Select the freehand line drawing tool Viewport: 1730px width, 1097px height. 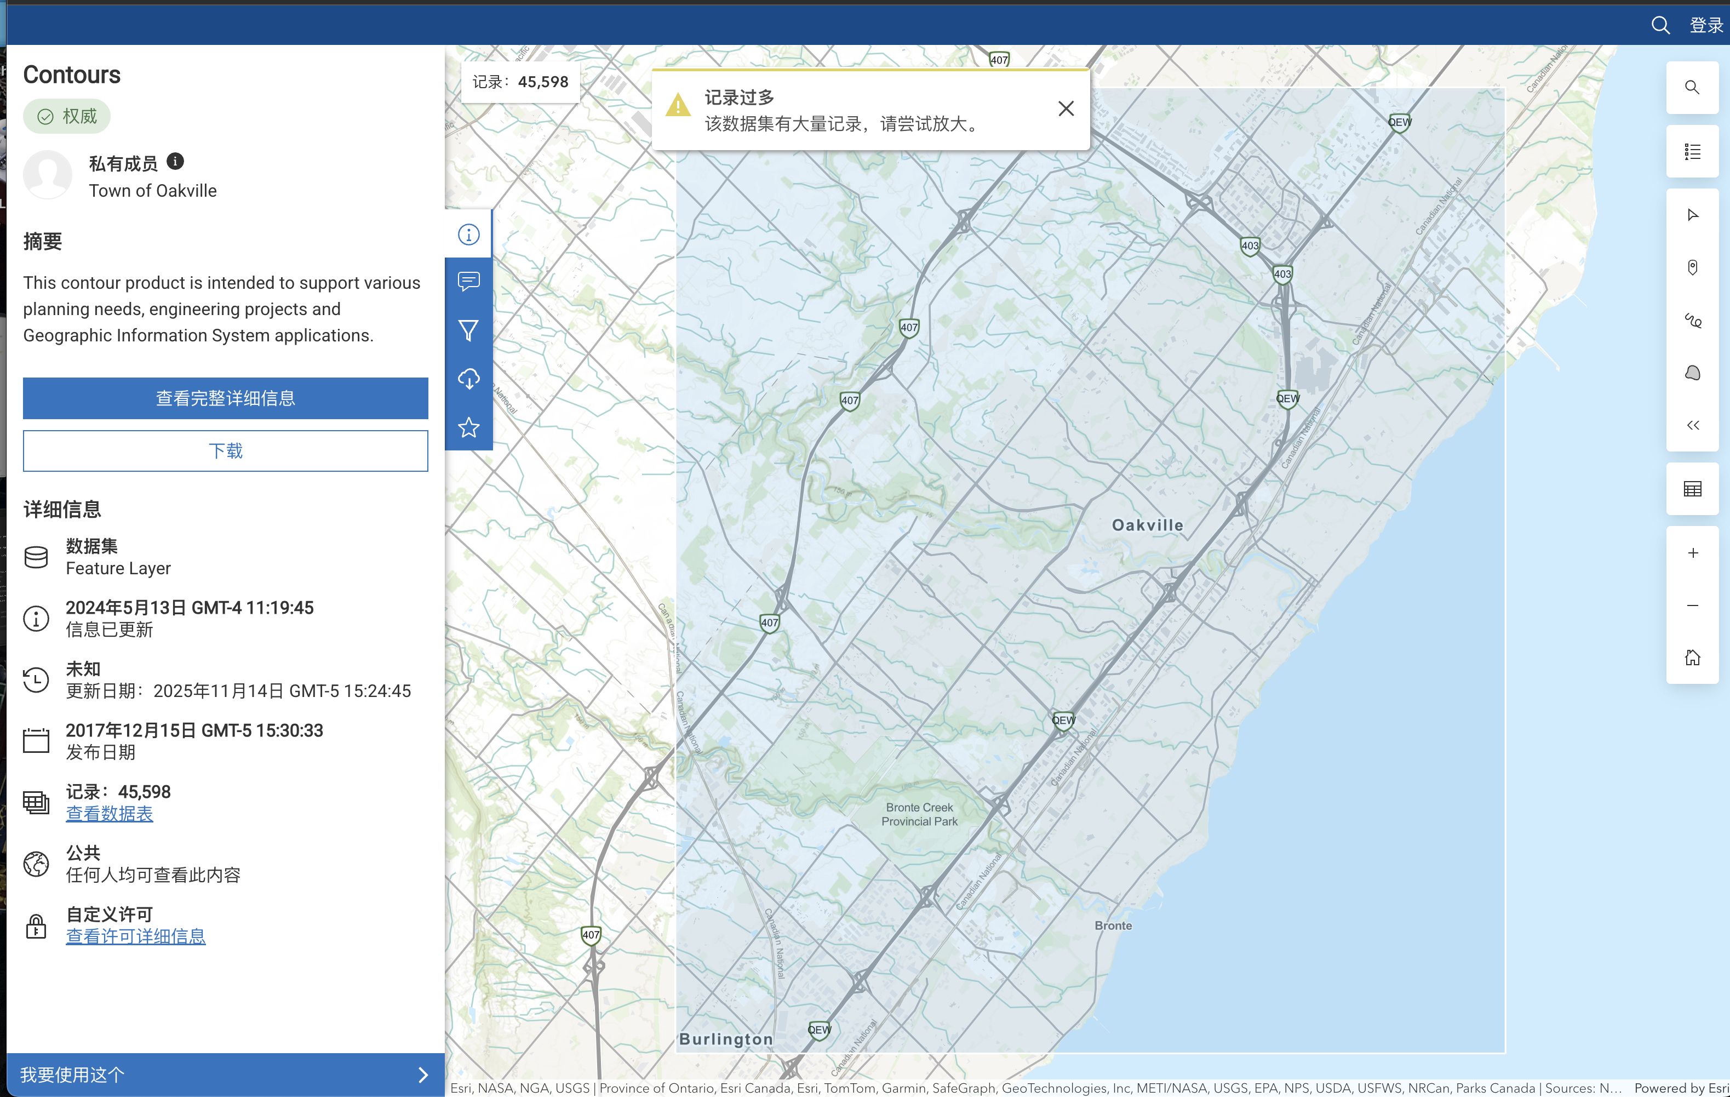point(1692,321)
